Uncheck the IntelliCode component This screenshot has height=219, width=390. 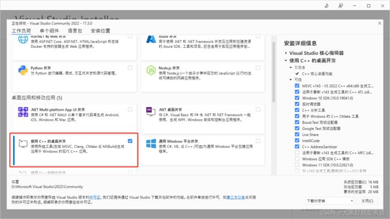pyautogui.click(x=297, y=141)
